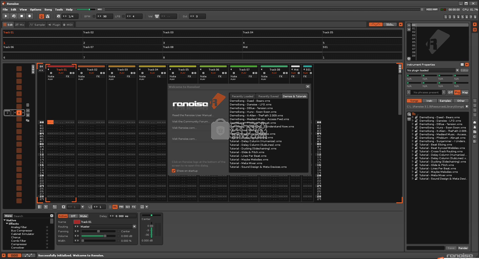
Task: Click the home icon on right sidebar
Action: click(x=475, y=122)
